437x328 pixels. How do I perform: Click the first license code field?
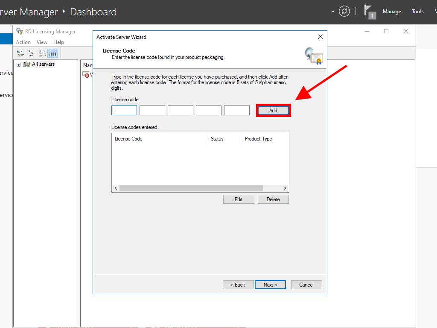(124, 111)
